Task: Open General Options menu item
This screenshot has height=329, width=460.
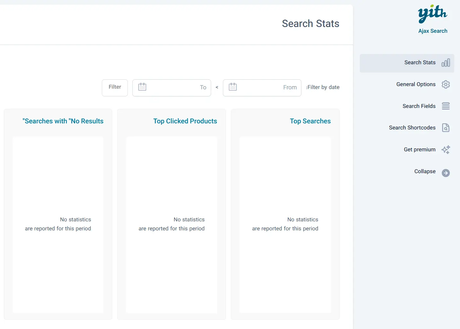Action: (x=407, y=84)
